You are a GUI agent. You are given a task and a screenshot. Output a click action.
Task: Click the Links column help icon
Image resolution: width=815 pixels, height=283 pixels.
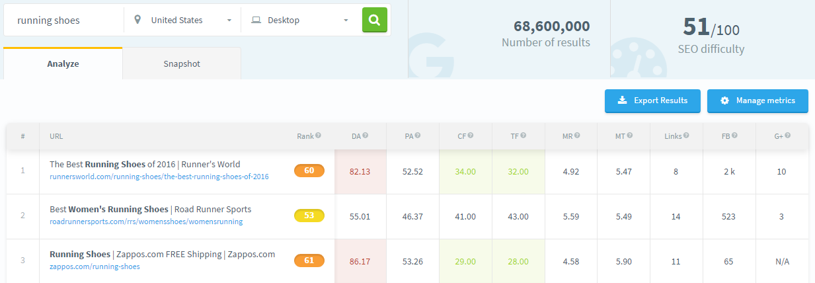pyautogui.click(x=686, y=136)
